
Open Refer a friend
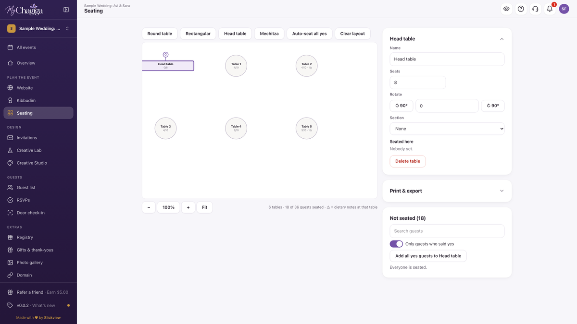[38, 292]
